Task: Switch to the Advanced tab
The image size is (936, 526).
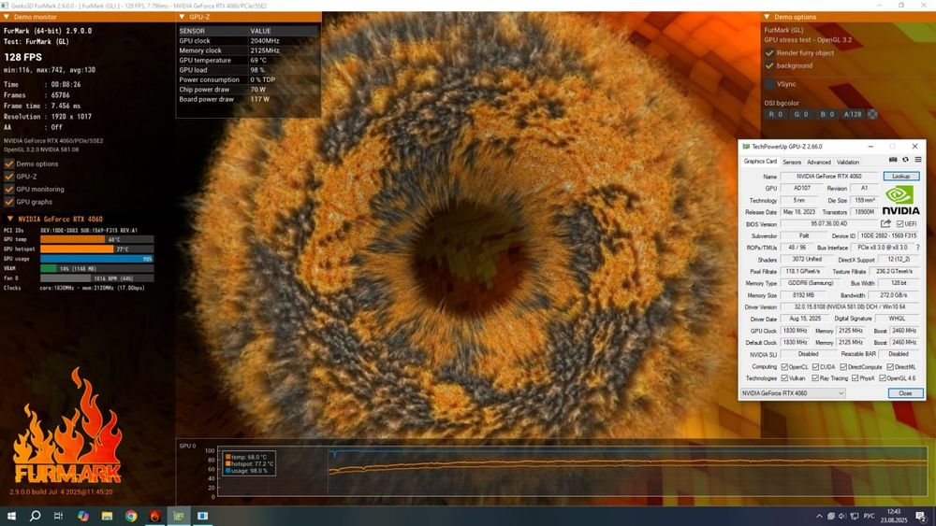Action: [818, 162]
